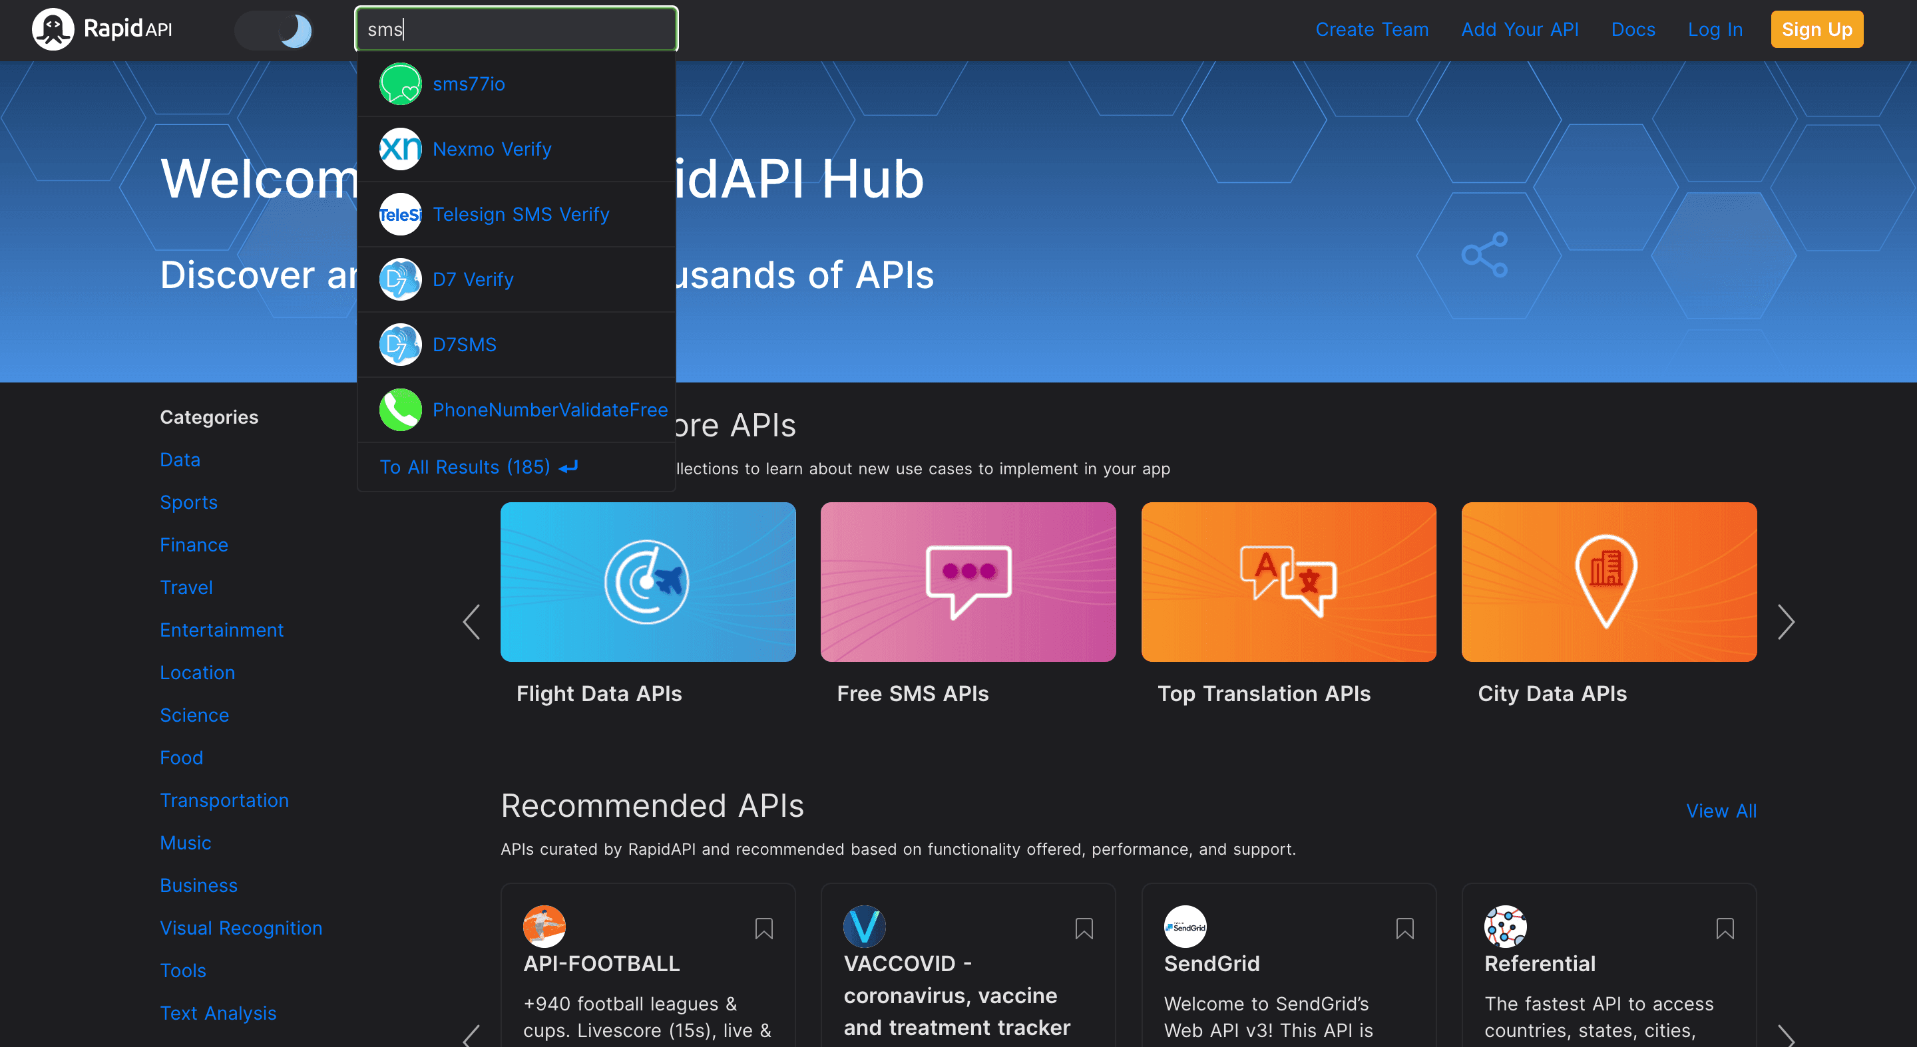Open the SendGrid card title
Image resolution: width=1917 pixels, height=1047 pixels.
[1211, 964]
